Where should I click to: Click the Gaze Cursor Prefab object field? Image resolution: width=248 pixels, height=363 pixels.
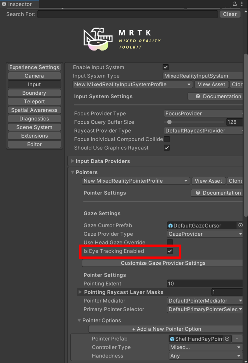click(205, 225)
